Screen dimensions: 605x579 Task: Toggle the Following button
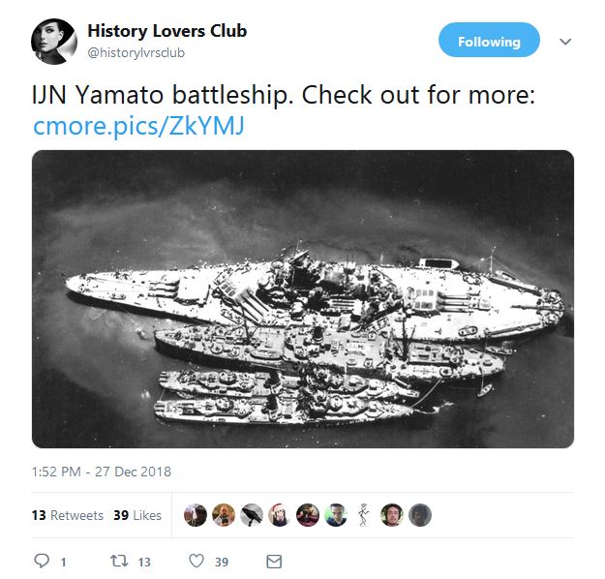[489, 40]
